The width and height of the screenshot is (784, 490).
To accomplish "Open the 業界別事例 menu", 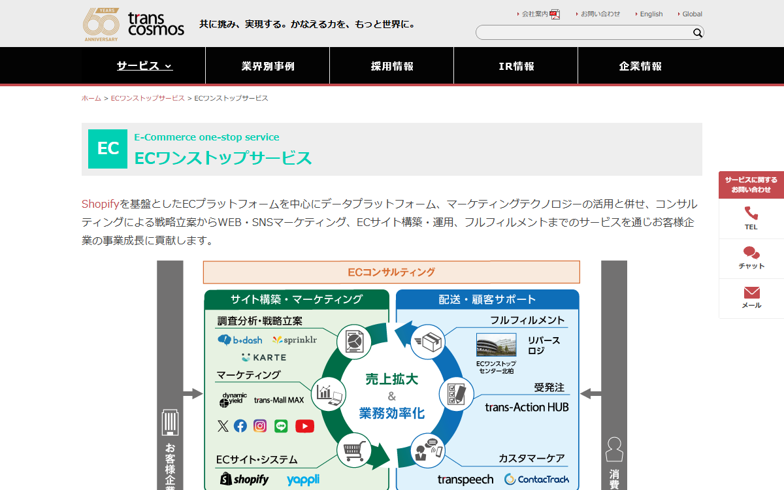I will 268,66.
